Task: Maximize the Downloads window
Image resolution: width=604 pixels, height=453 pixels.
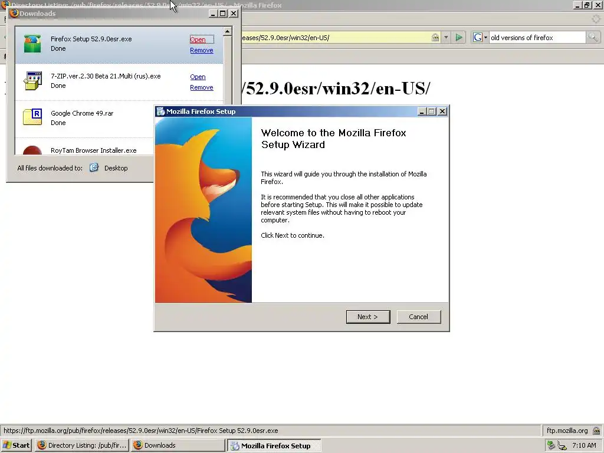Action: (223, 14)
